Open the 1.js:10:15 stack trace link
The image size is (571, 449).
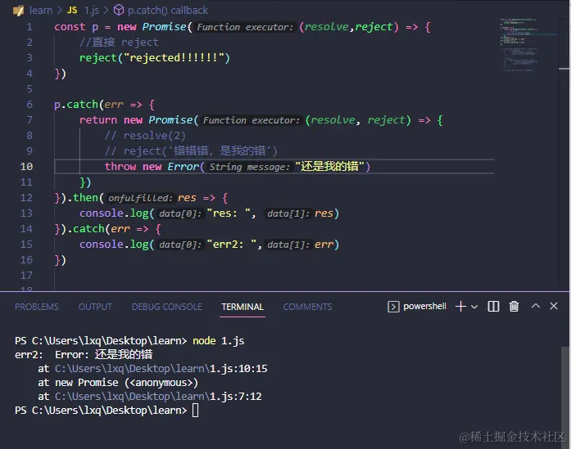[x=161, y=368]
